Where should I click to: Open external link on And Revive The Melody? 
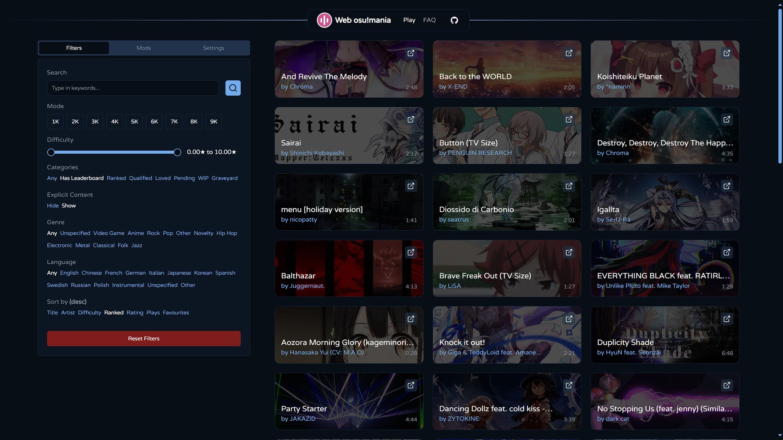tap(411, 53)
